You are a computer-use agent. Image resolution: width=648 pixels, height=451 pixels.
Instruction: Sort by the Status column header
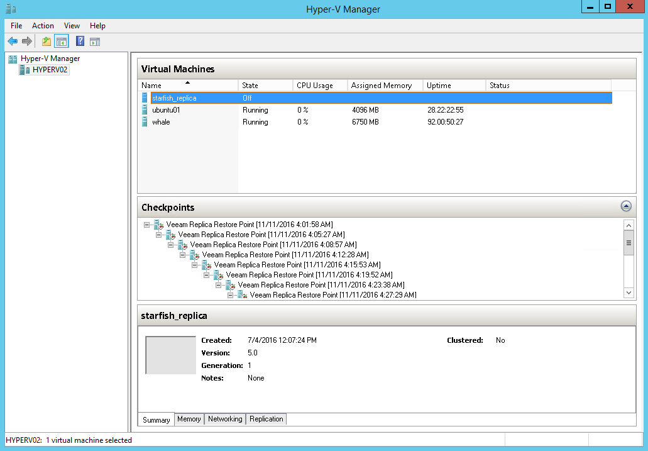(549, 86)
